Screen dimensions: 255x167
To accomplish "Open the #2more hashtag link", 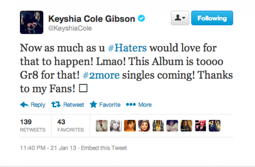I will pos(101,75).
